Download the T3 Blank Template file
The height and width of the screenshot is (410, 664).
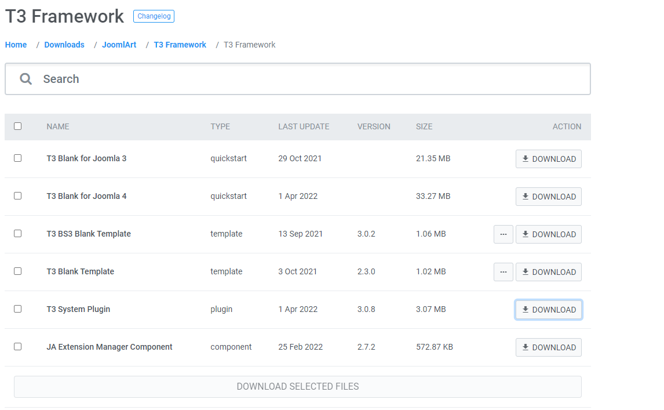click(x=548, y=272)
